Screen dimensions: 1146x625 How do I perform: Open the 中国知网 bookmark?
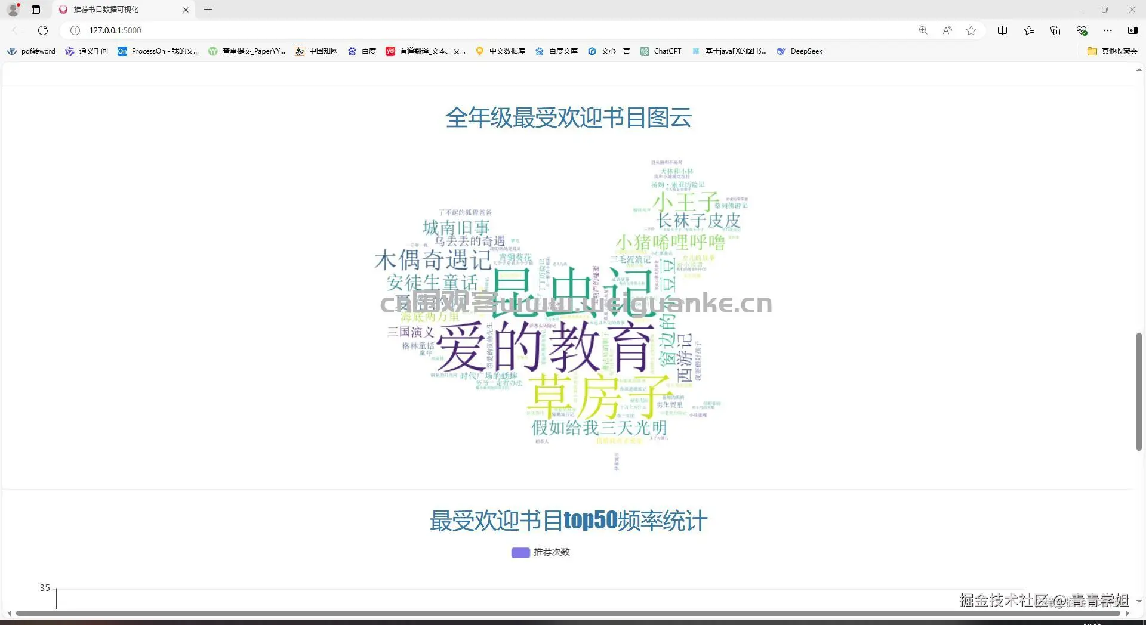316,51
